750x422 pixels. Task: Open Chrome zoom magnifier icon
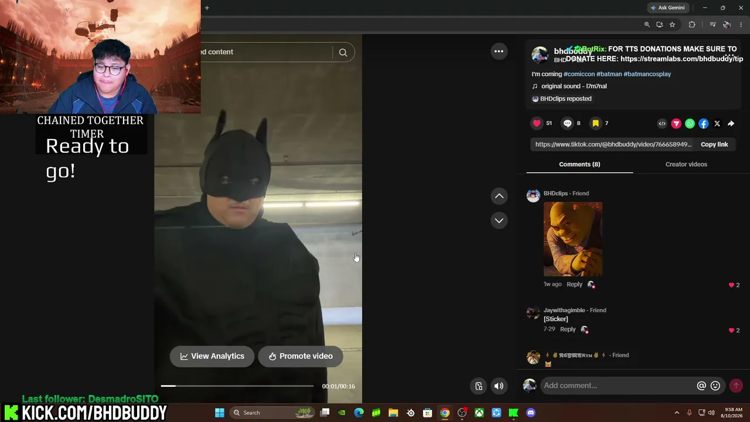coord(647,25)
